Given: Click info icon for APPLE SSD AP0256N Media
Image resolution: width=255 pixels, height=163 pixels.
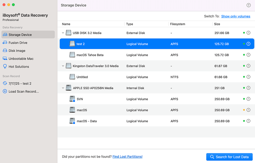Looking at the screenshot, I should 248,88.
